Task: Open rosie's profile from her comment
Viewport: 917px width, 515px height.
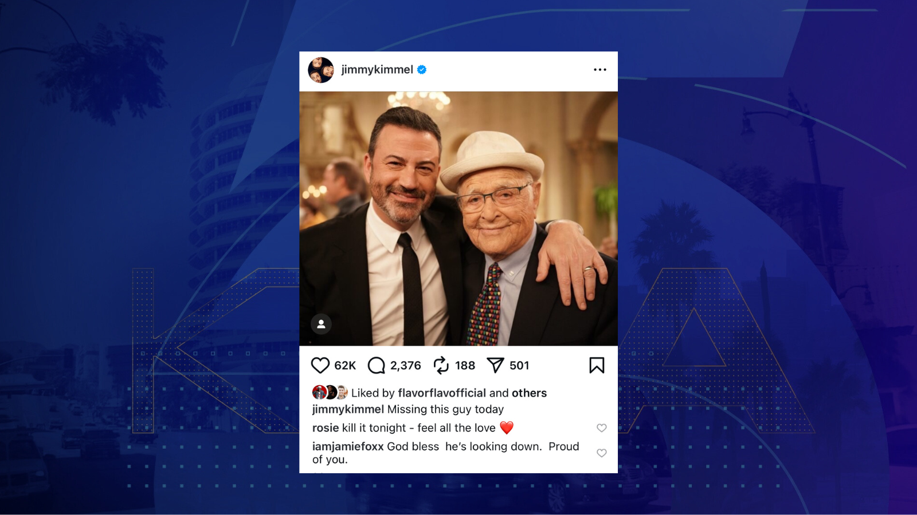Action: point(326,428)
